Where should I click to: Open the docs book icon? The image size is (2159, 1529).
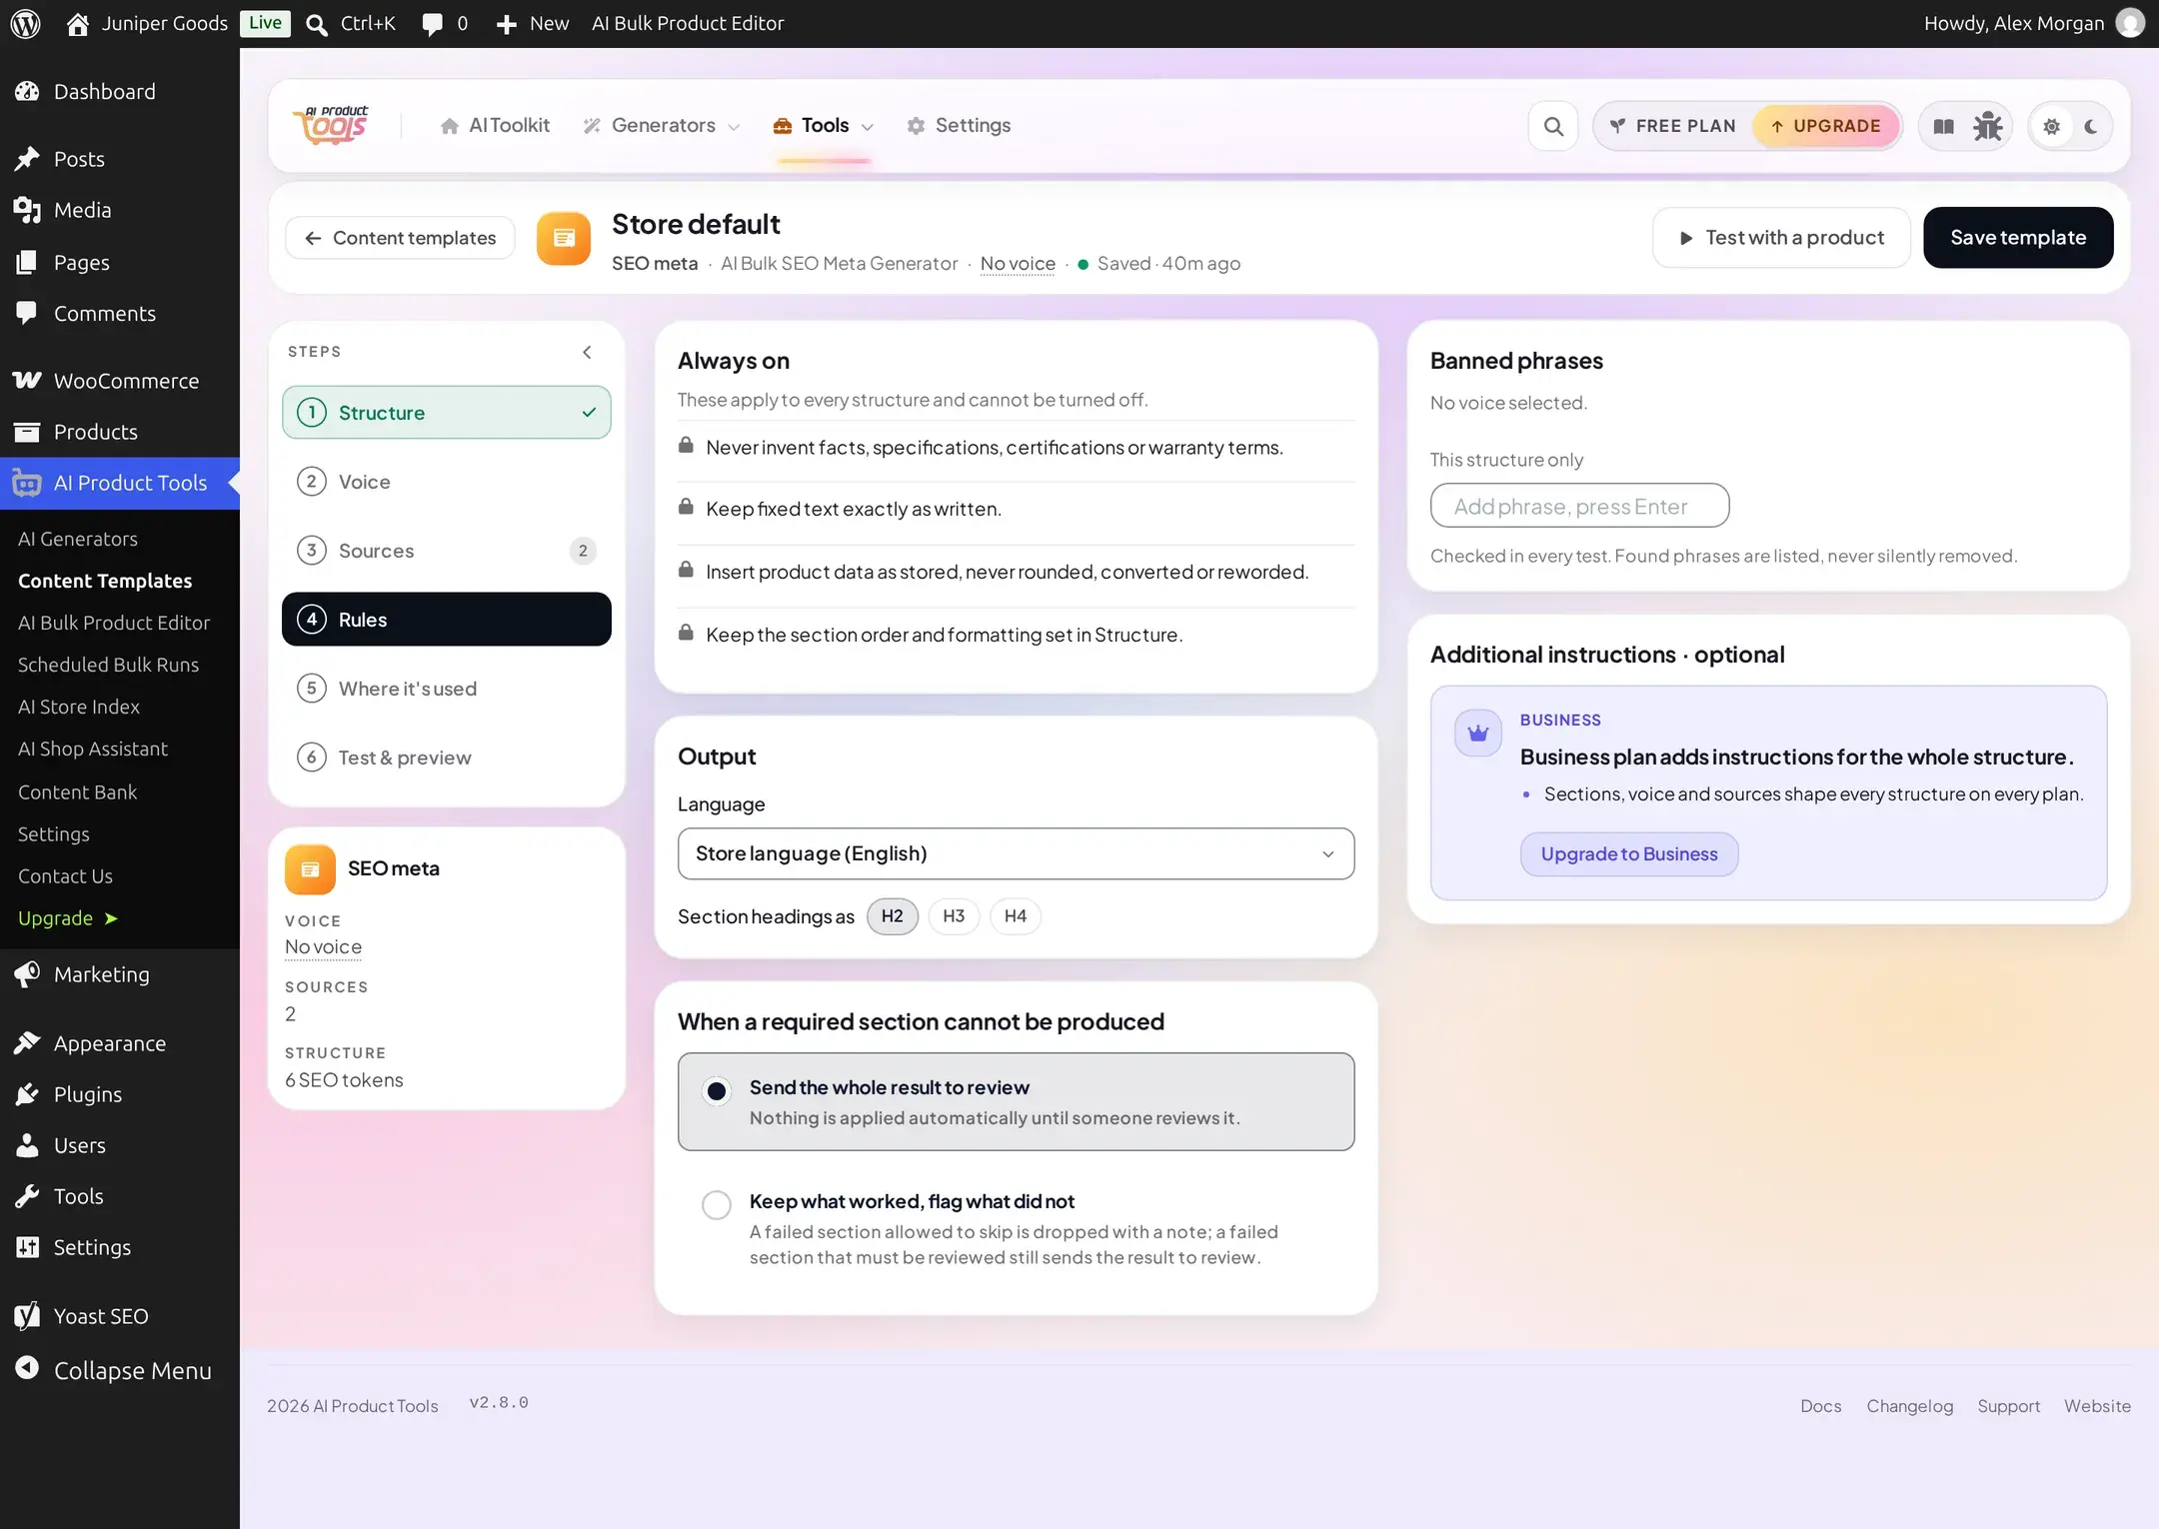1944,126
